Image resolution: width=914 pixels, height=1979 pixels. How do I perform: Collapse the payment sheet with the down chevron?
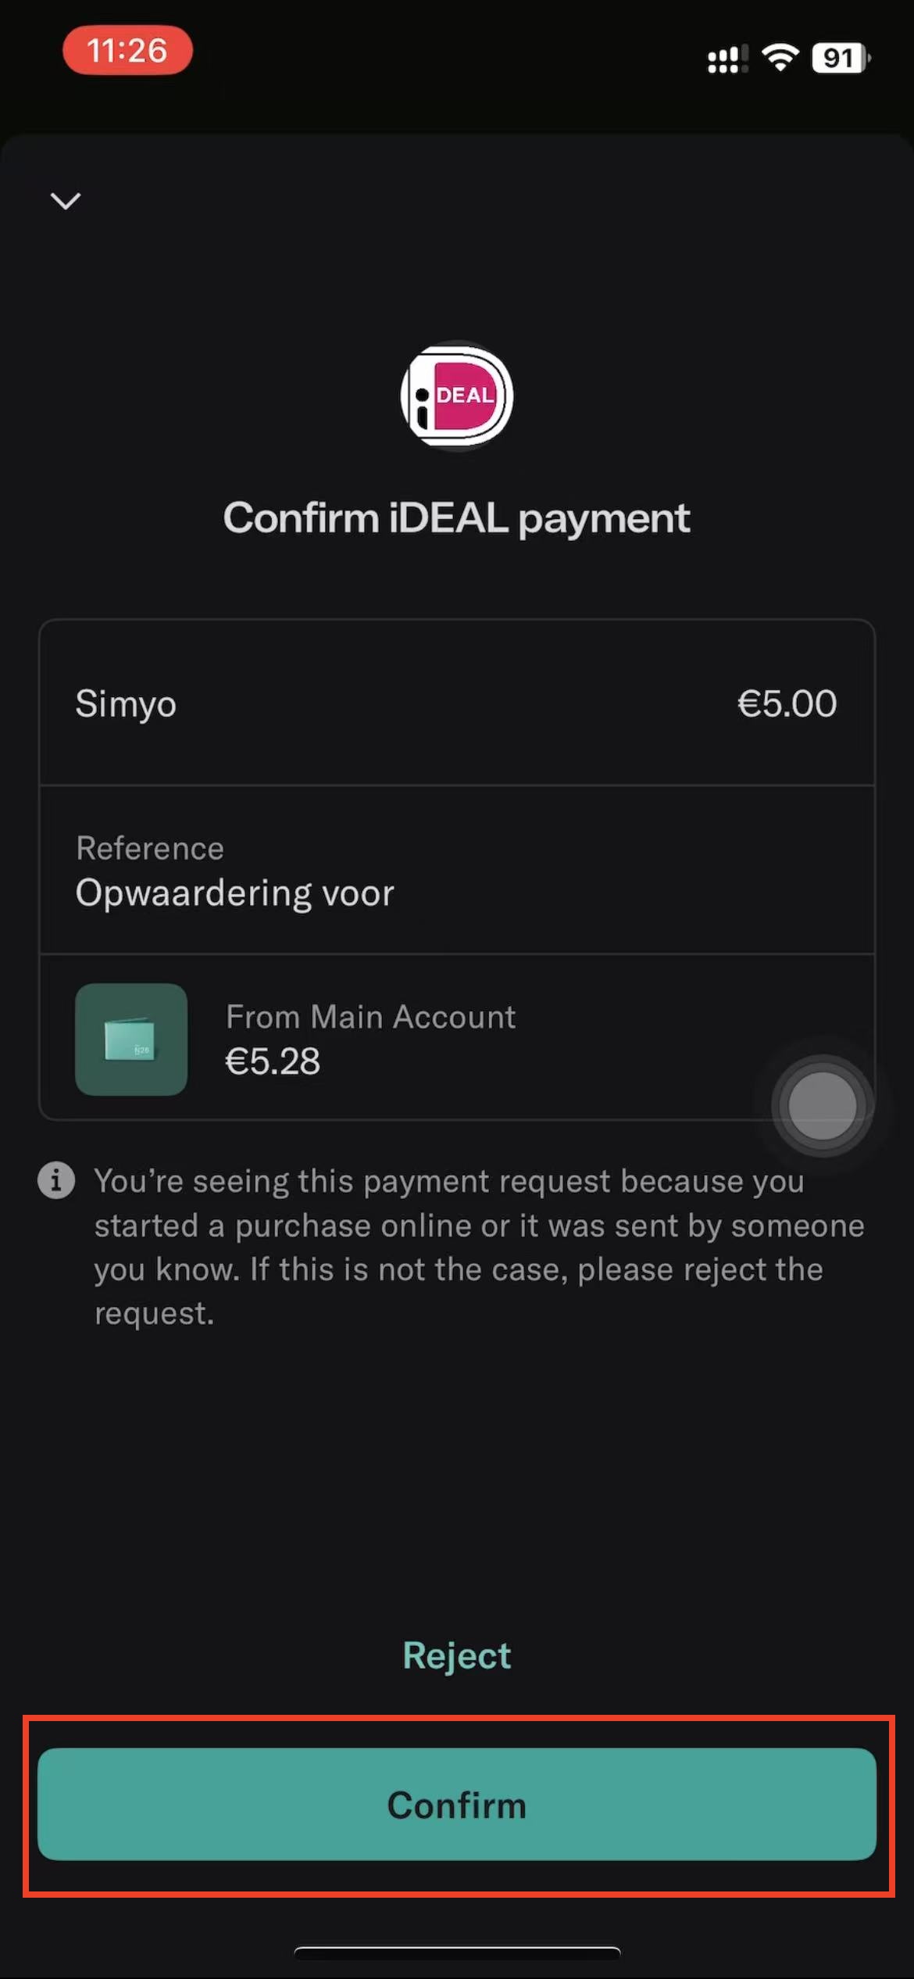pos(66,201)
